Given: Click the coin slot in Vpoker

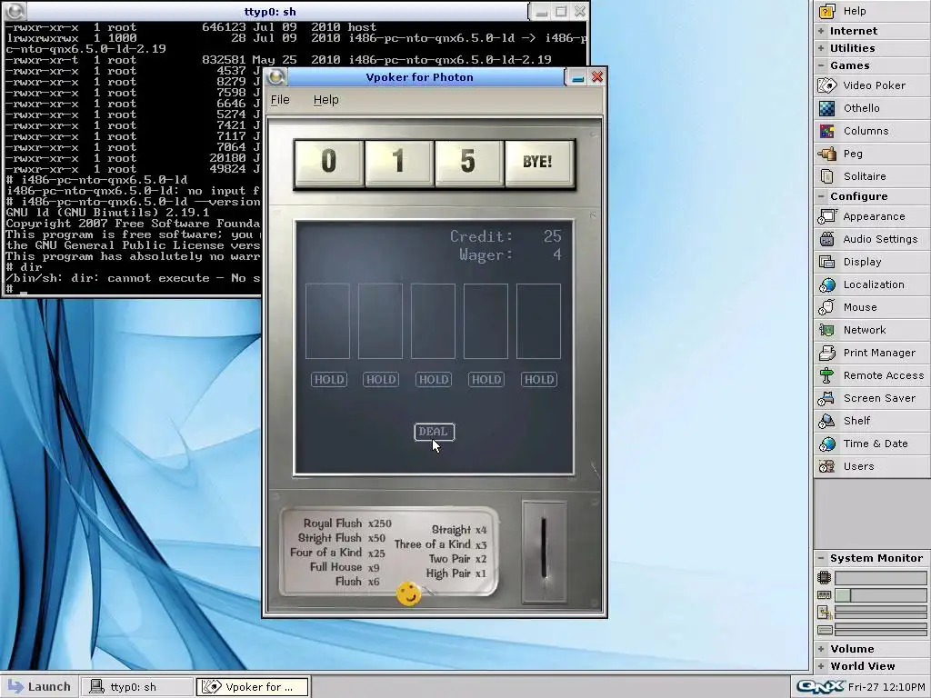Looking at the screenshot, I should point(544,550).
